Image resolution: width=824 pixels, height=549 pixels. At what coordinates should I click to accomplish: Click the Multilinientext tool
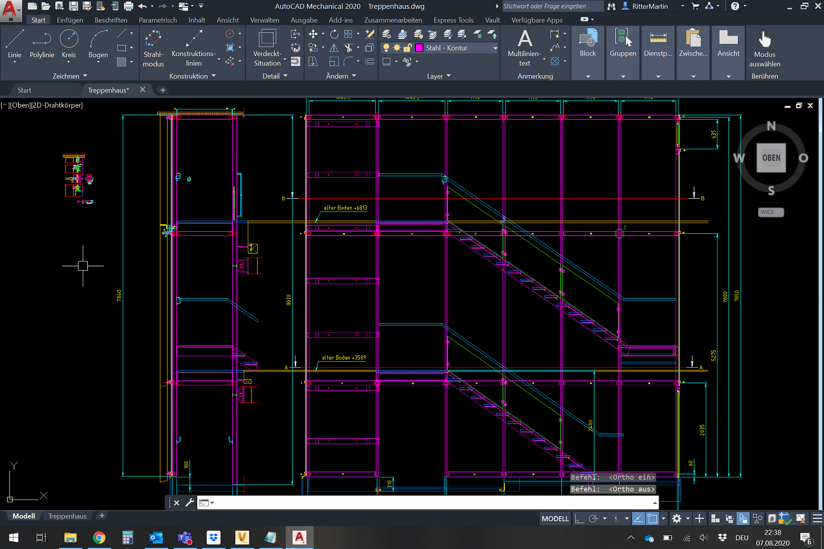pyautogui.click(x=525, y=48)
